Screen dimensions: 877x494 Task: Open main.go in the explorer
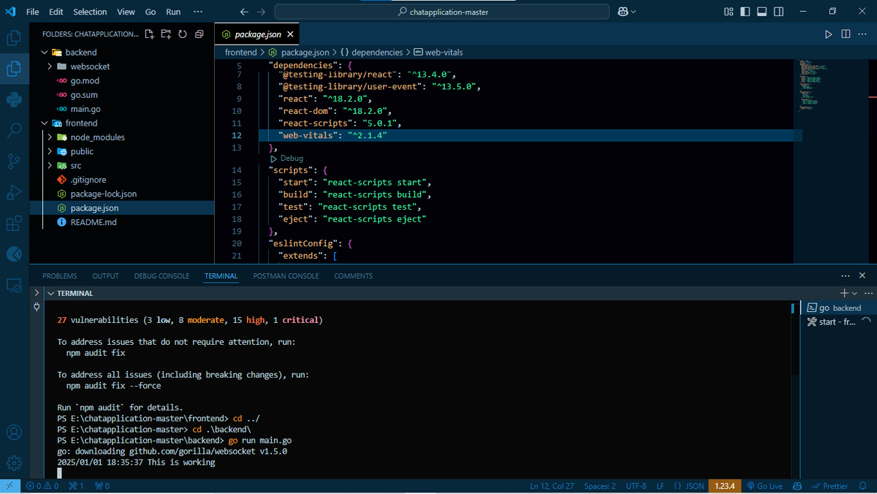(x=86, y=109)
